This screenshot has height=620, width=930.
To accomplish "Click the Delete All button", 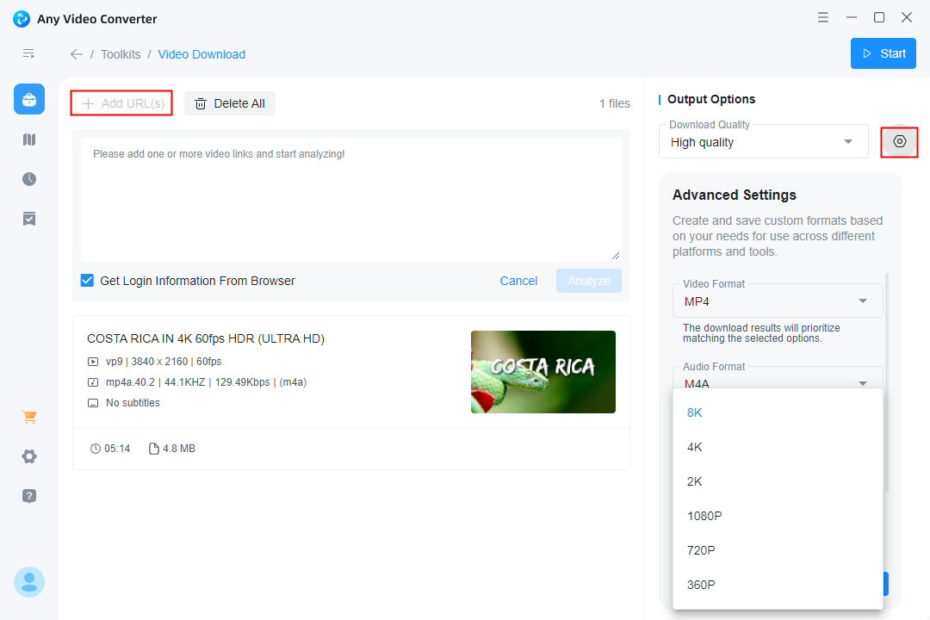I will [230, 103].
